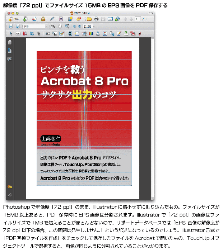Open the Attachments paperclip panel
The height and width of the screenshot is (252, 223).
click(x=10, y=195)
